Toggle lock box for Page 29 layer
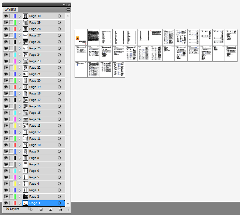240x215 pixels. [11, 23]
